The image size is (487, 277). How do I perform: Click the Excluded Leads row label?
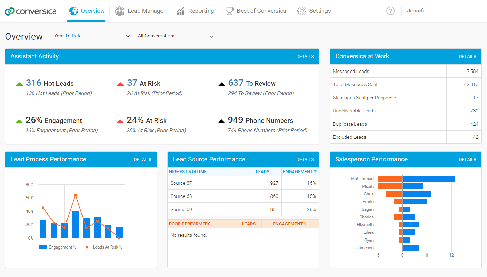349,137
